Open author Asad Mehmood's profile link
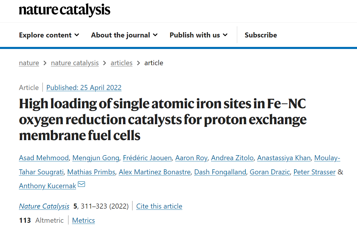Image resolution: width=357 pixels, height=231 pixels. [x=44, y=158]
